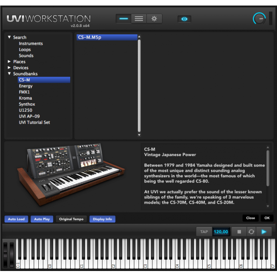Select the CS-M soundbank
Viewport: 277px width, 277px height.
(44, 80)
